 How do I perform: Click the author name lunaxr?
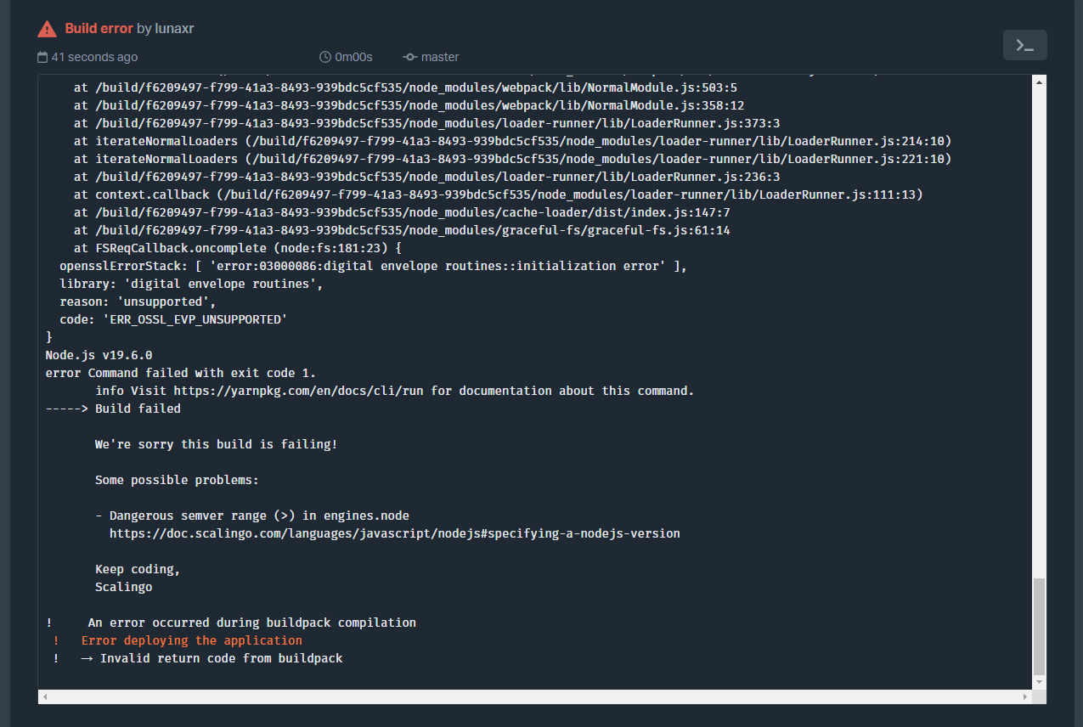(x=176, y=27)
